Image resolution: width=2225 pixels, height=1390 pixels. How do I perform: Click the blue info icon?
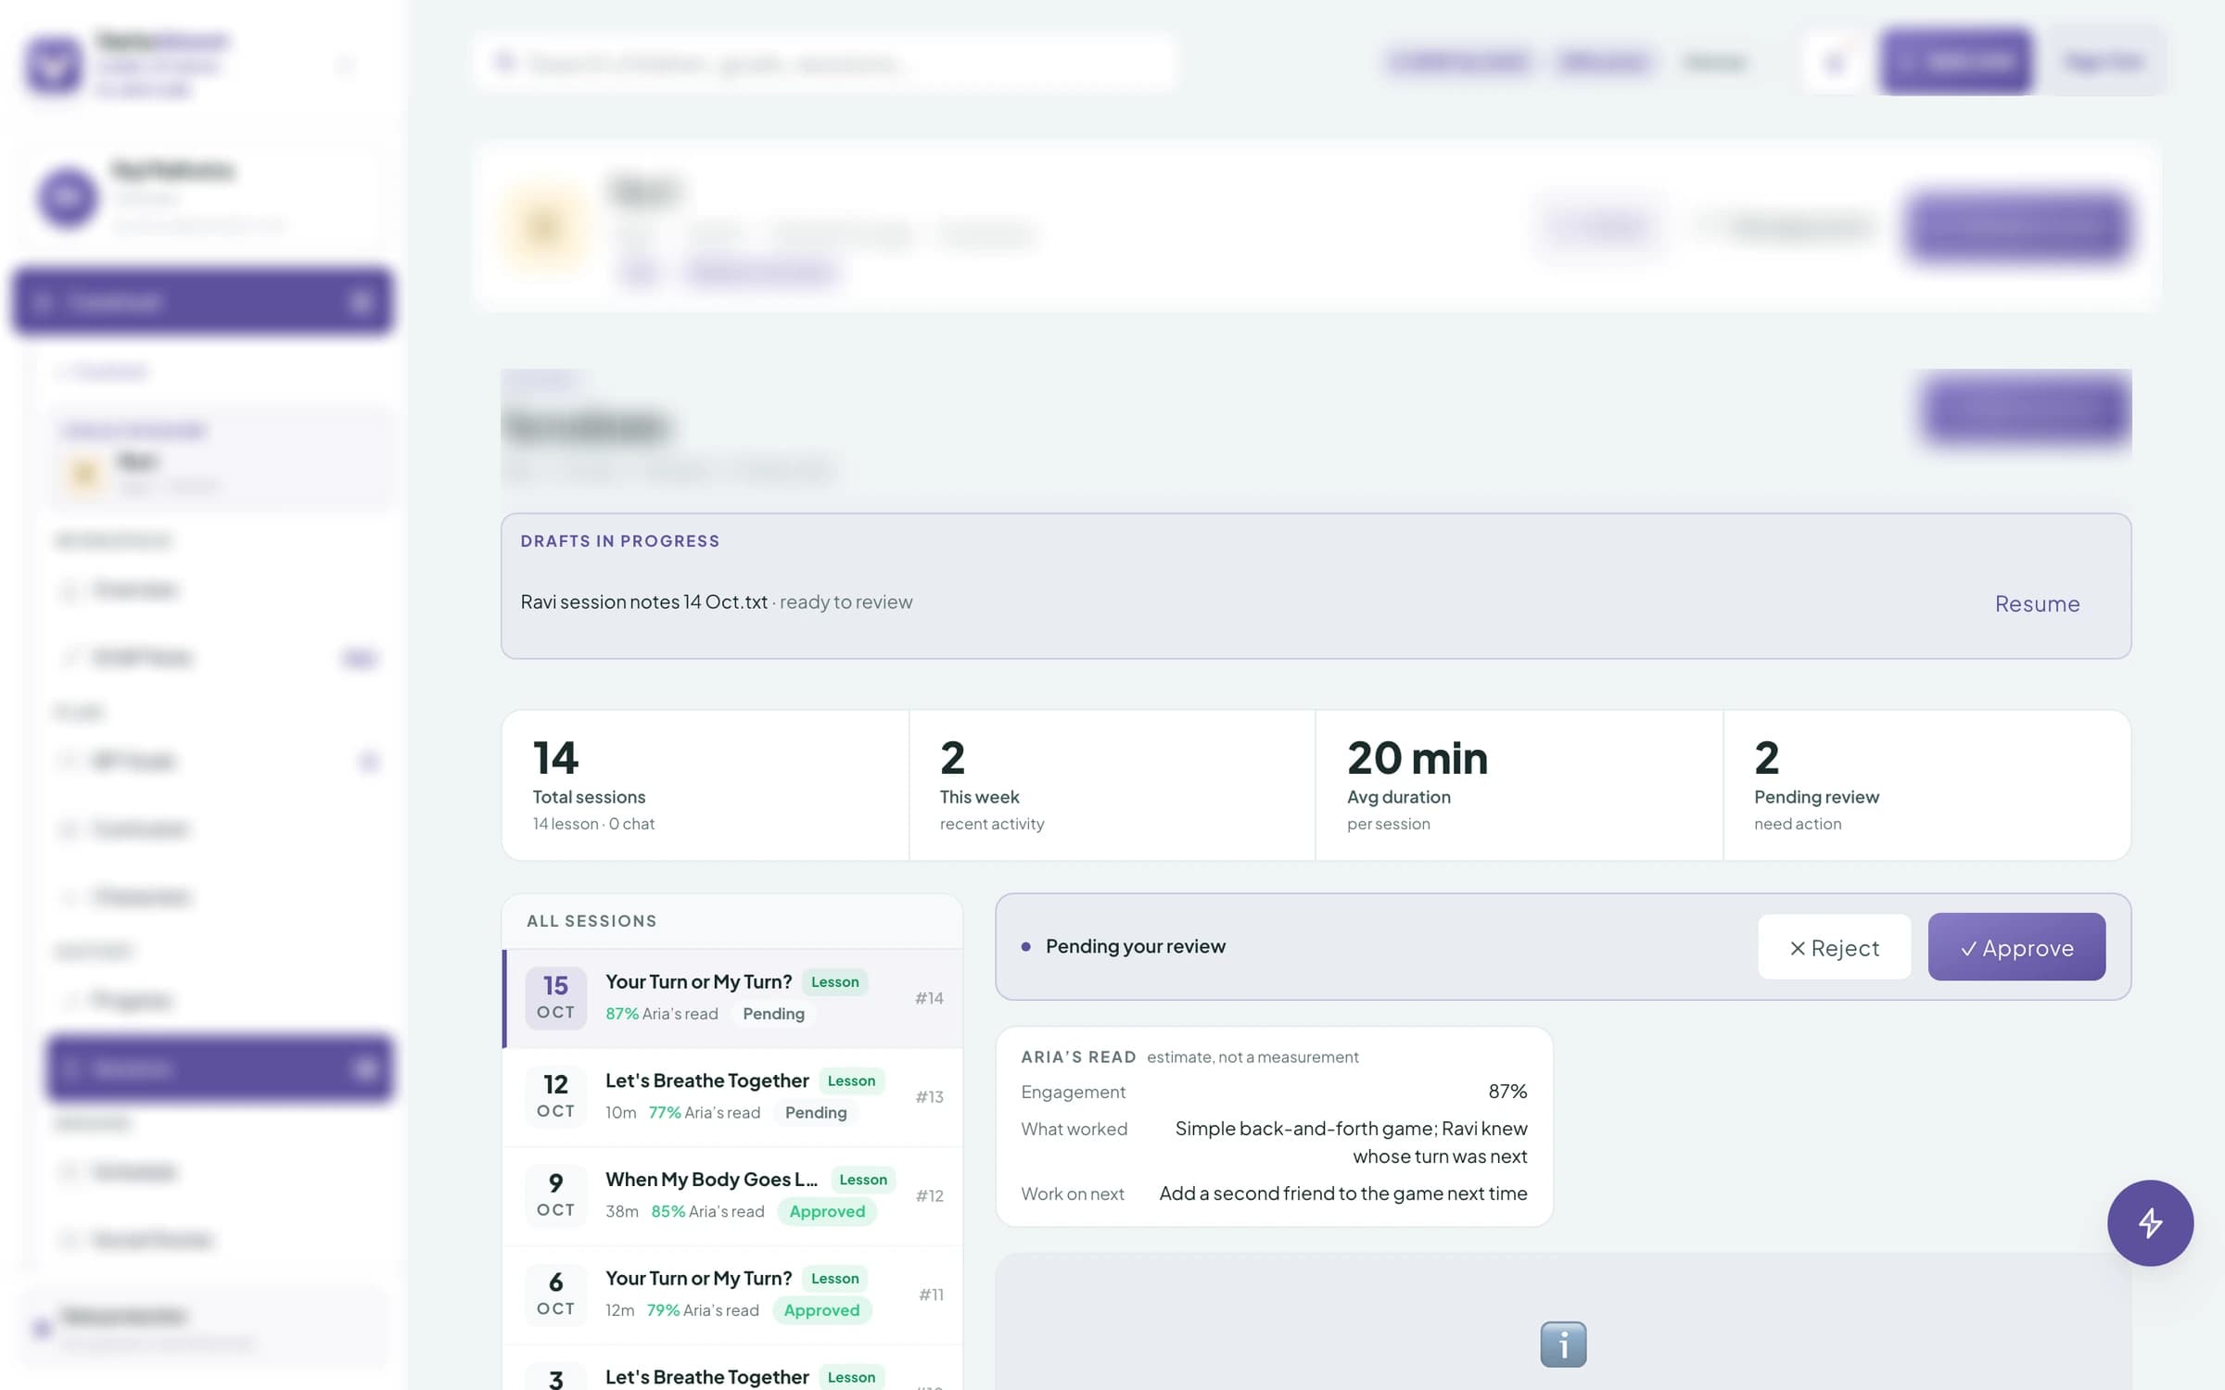pyautogui.click(x=1563, y=1344)
